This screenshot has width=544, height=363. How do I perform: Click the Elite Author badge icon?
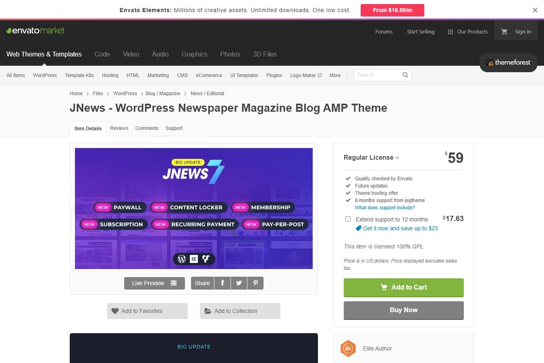348,348
